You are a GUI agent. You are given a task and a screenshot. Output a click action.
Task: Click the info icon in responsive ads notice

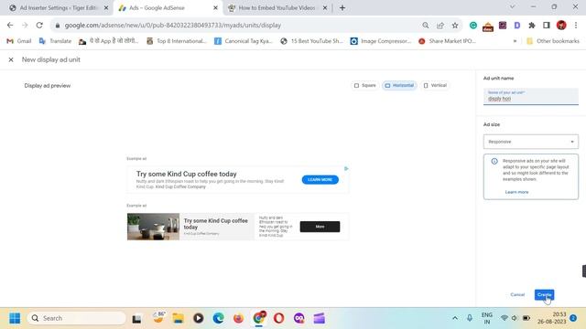coord(494,161)
